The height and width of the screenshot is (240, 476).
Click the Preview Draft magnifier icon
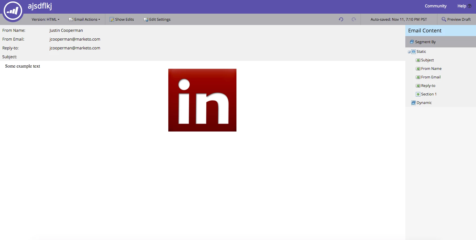tap(444, 19)
